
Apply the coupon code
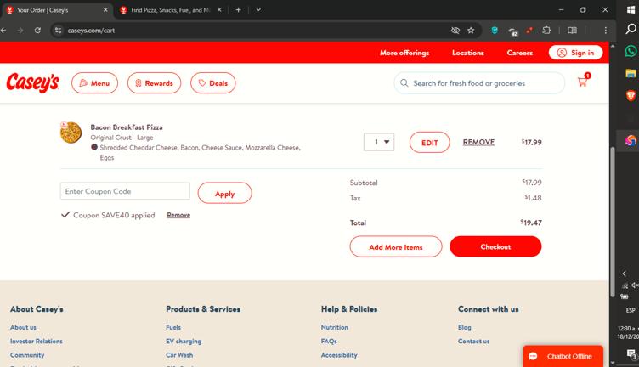click(224, 193)
